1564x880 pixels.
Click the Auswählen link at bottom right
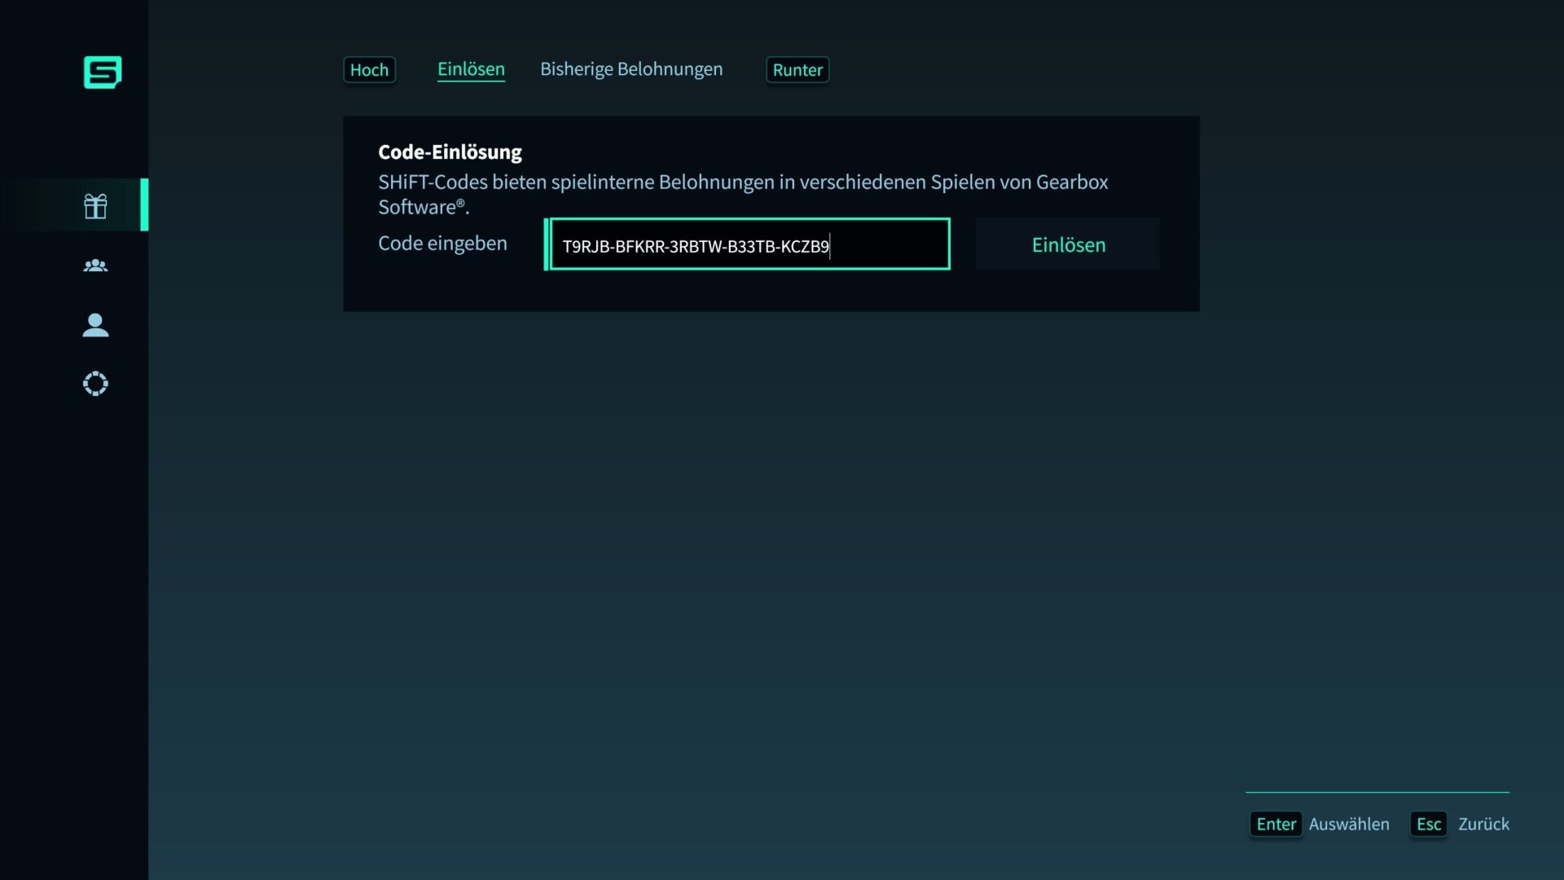1350,824
